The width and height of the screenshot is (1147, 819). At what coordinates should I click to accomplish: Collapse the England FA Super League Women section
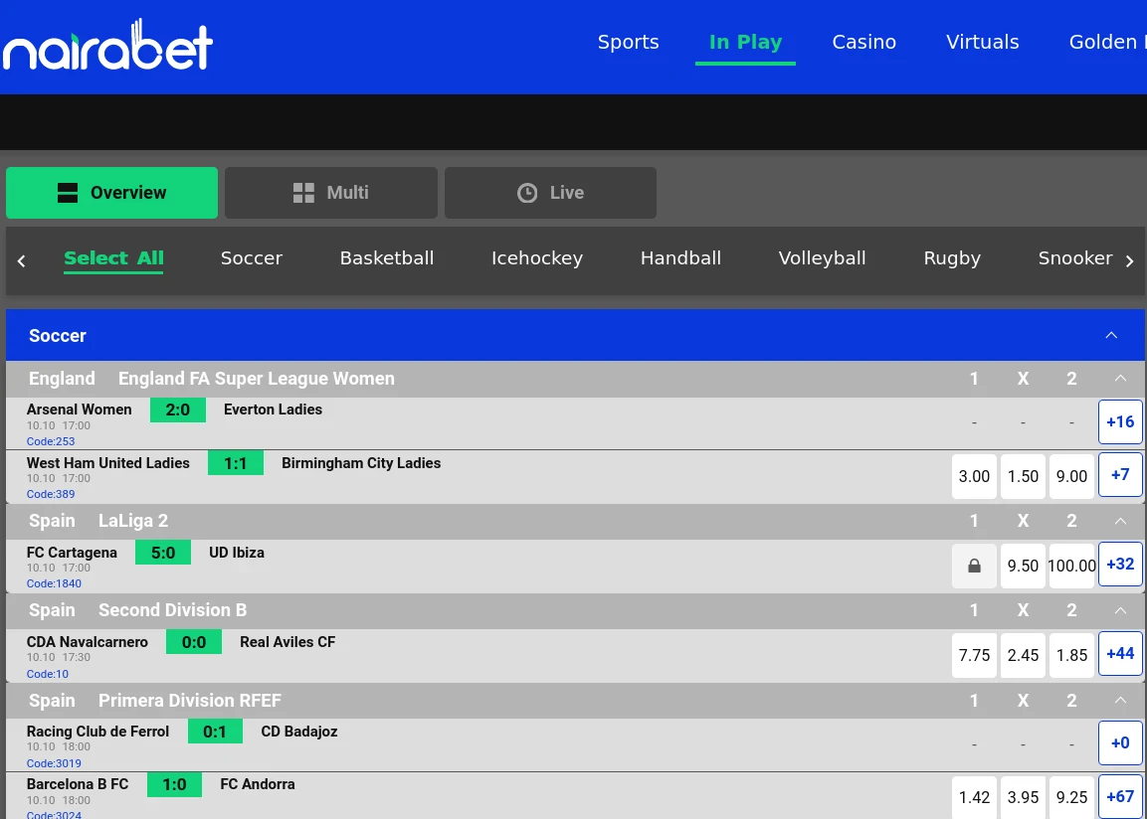coord(1120,379)
